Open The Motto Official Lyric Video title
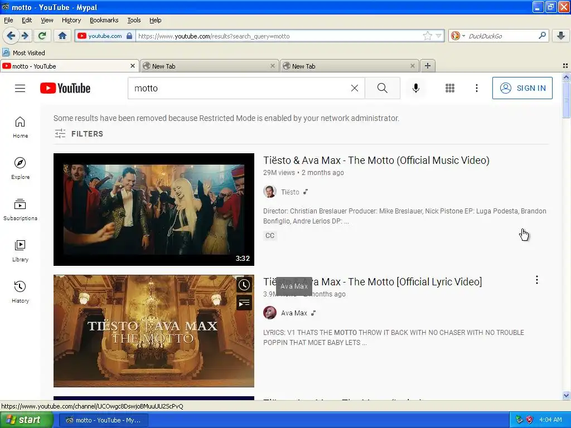The image size is (571, 428). coord(372,281)
